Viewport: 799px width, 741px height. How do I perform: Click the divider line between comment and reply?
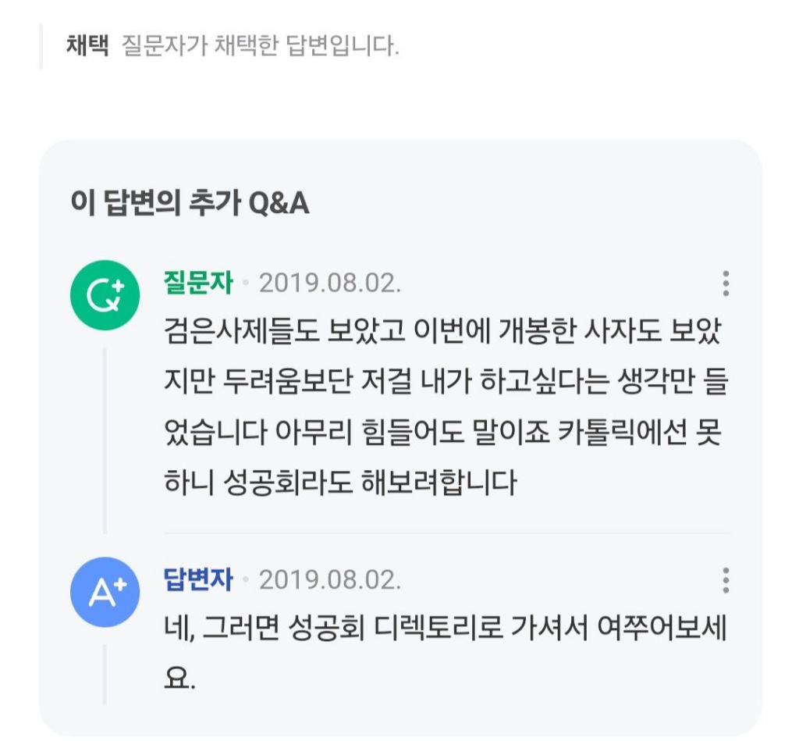click(446, 533)
